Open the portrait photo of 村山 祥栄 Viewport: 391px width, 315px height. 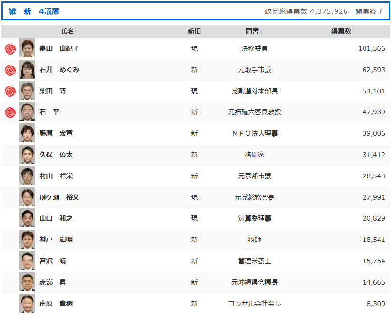(27, 176)
